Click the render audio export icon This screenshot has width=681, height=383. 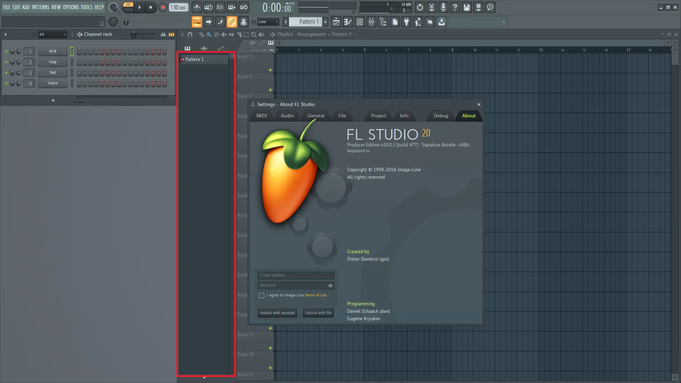pos(478,7)
